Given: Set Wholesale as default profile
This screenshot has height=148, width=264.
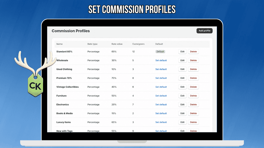Looking at the screenshot, I should pos(161,60).
